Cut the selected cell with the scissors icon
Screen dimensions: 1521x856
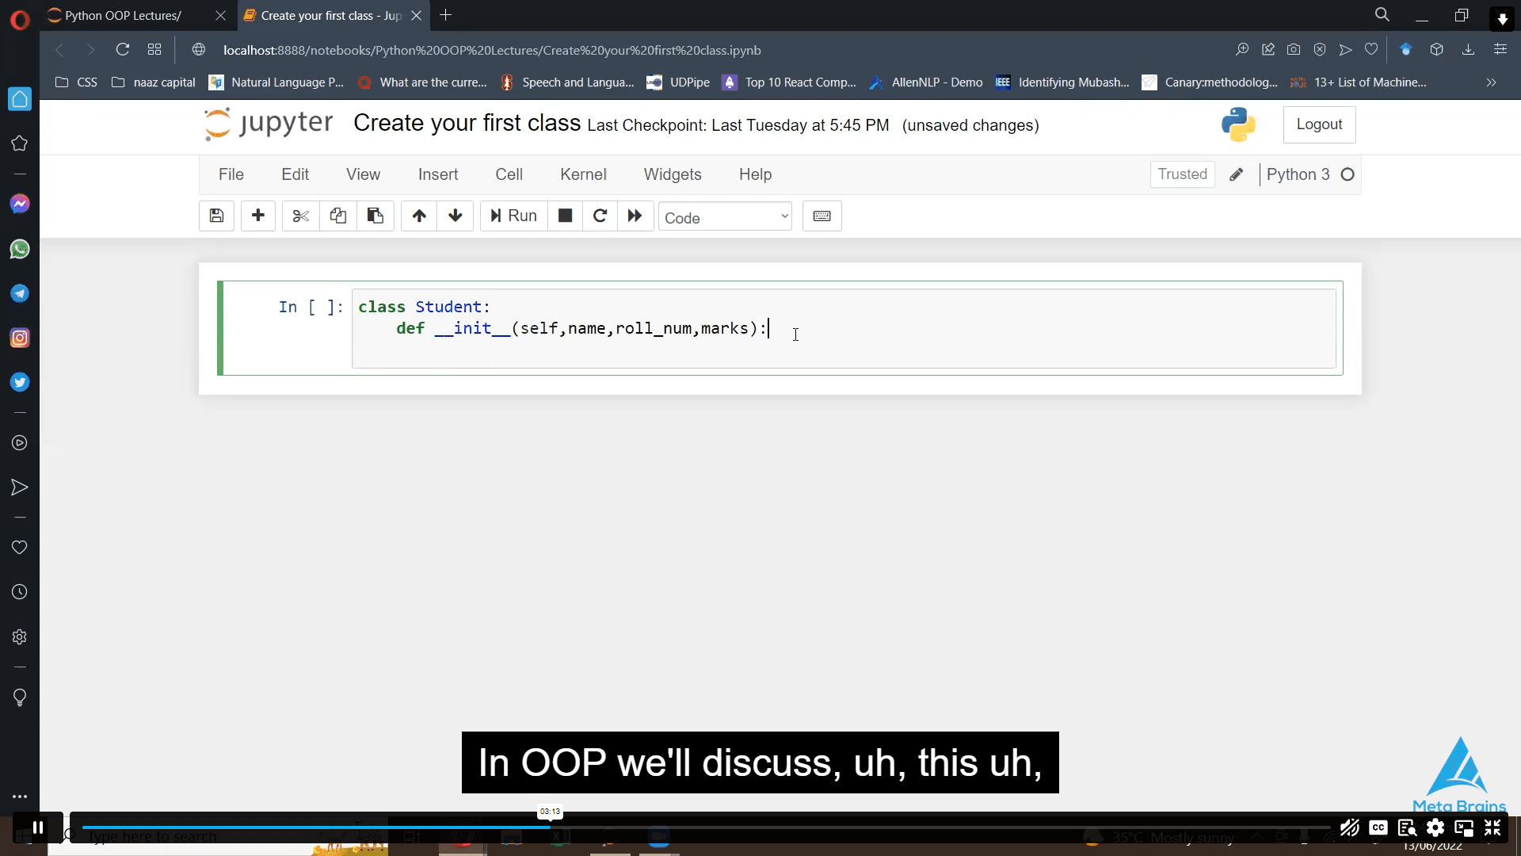(x=299, y=216)
